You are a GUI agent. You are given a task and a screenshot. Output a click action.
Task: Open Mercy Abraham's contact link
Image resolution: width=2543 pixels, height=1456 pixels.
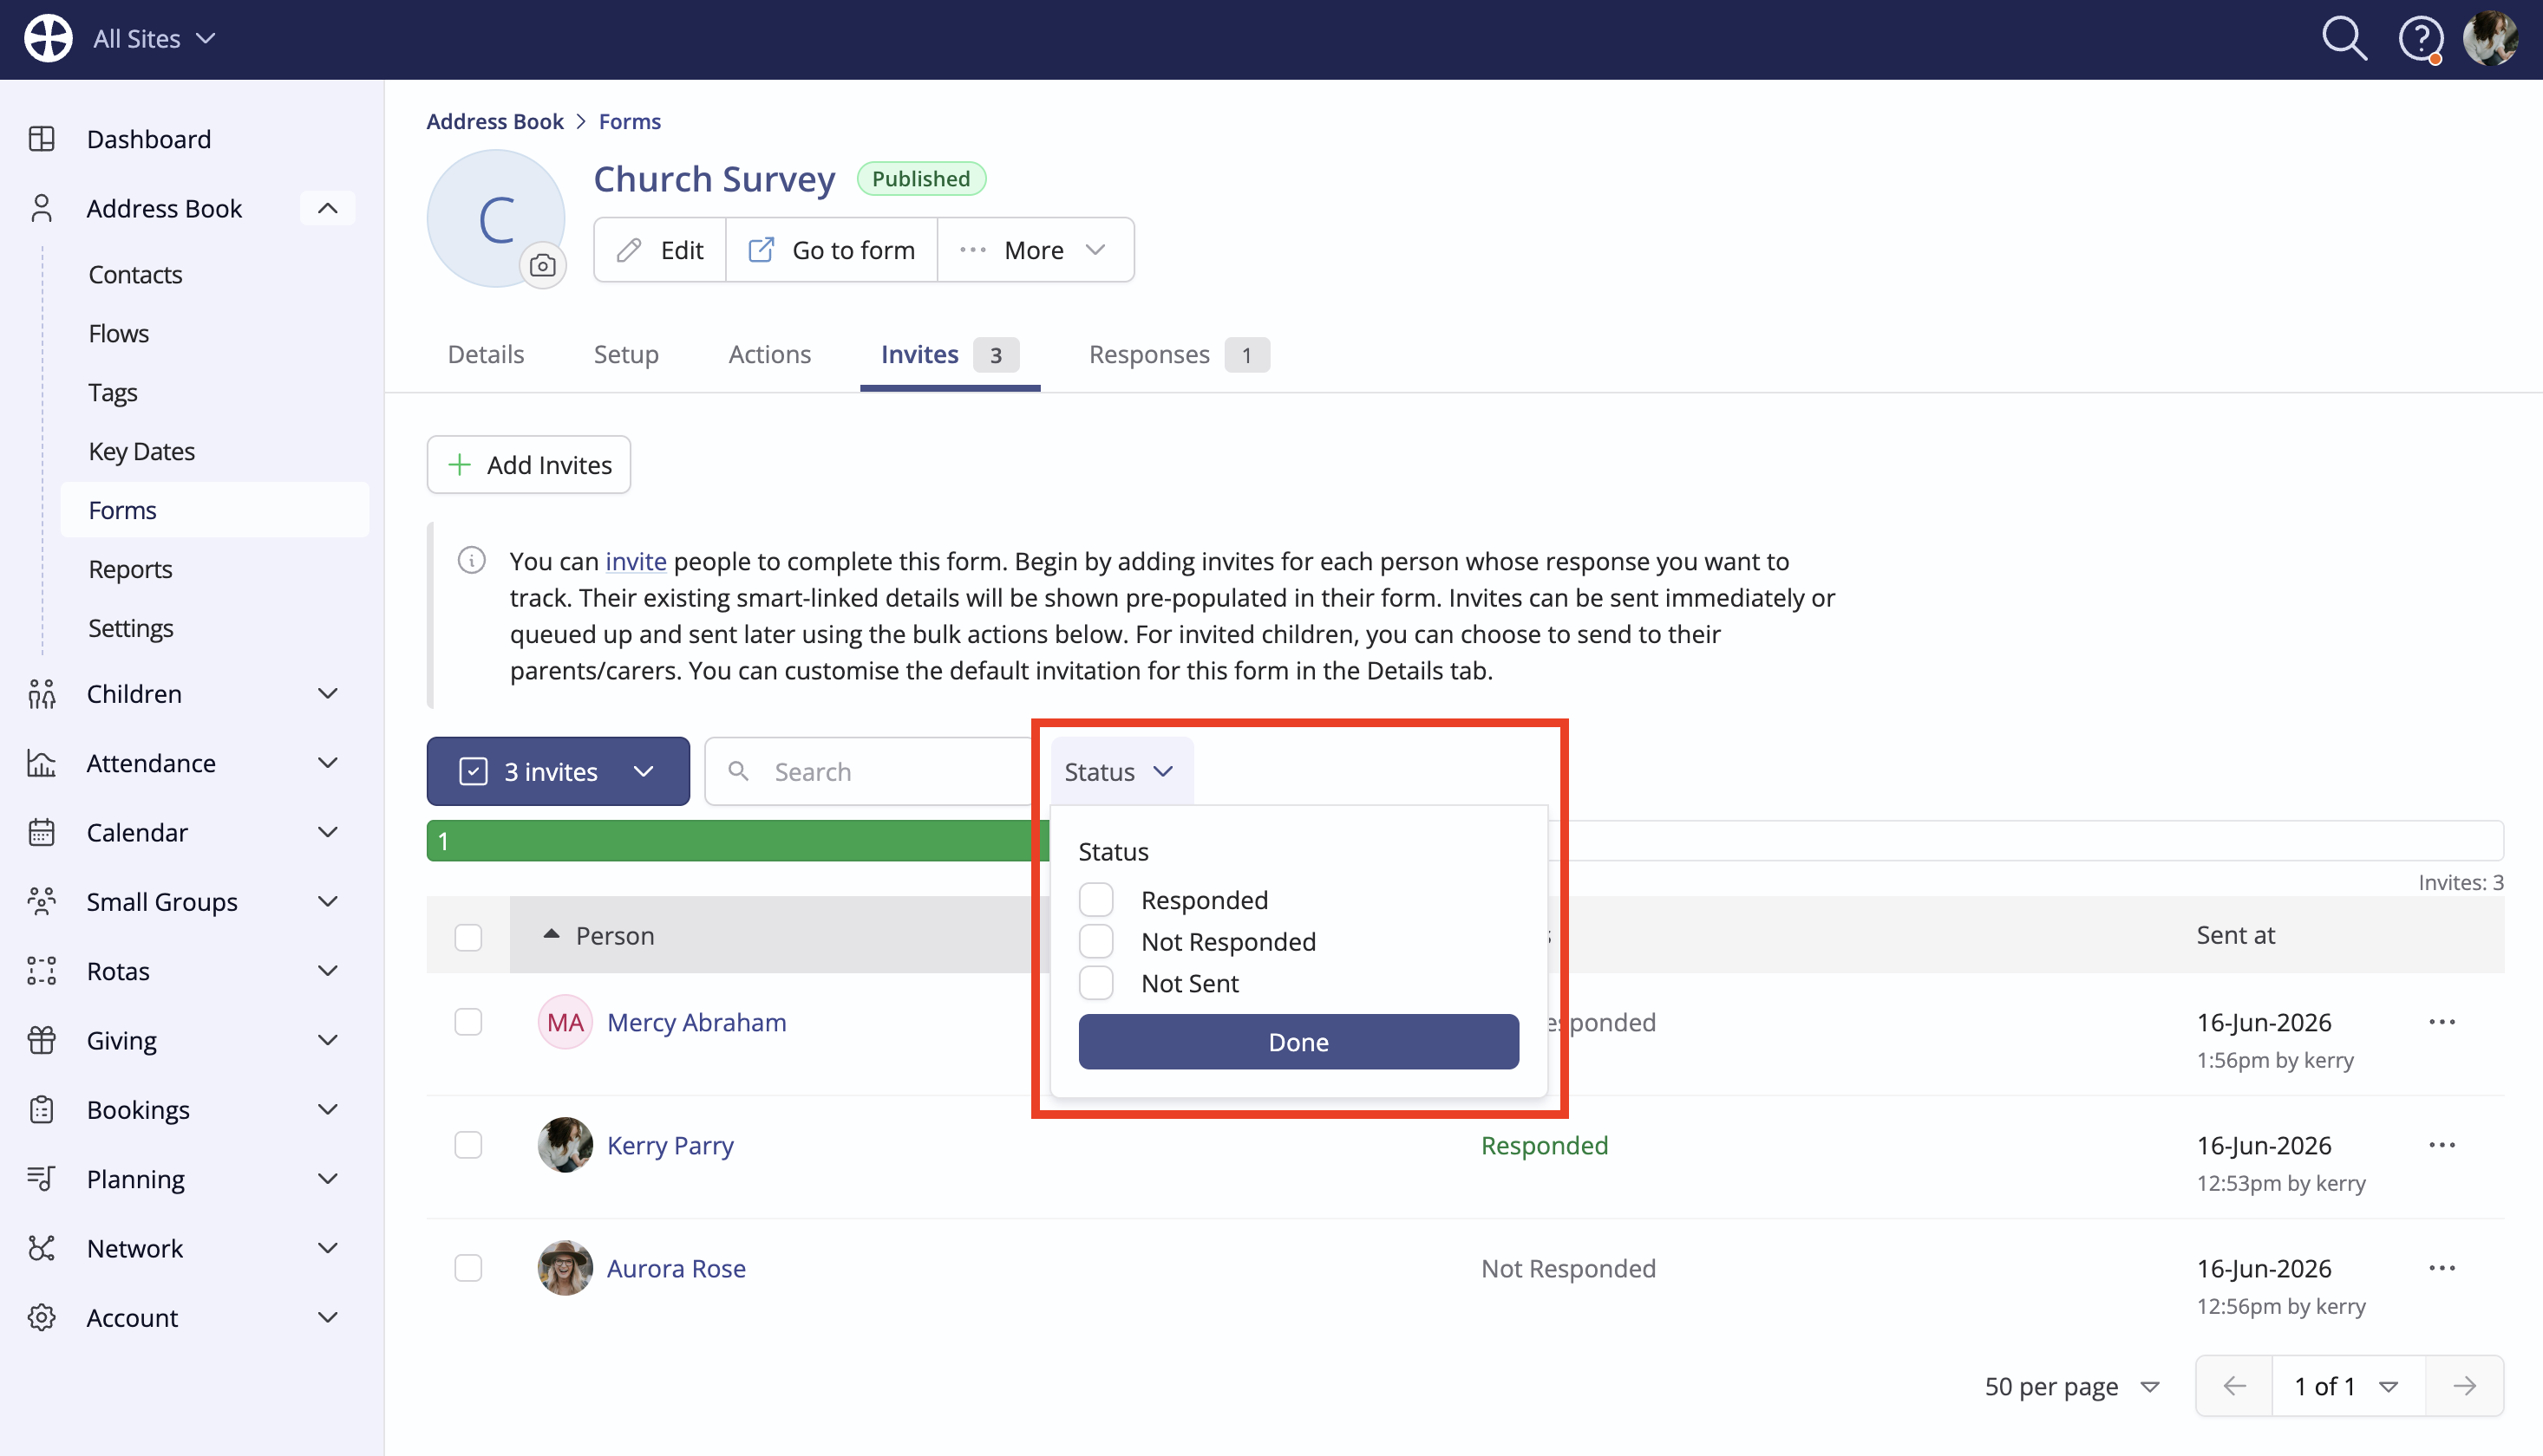(696, 1022)
